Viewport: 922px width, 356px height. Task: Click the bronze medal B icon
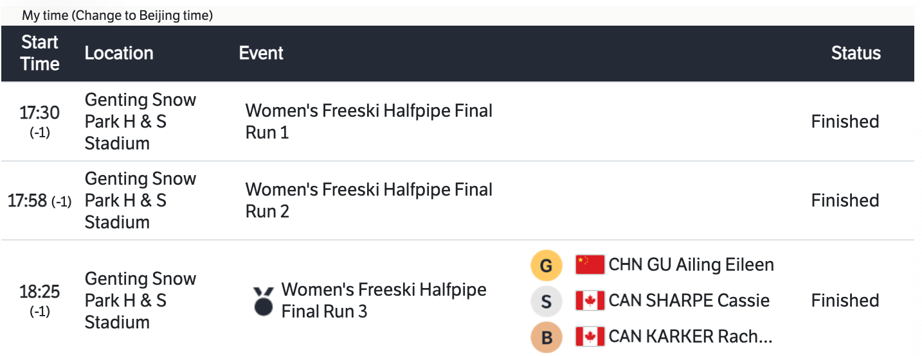[546, 337]
